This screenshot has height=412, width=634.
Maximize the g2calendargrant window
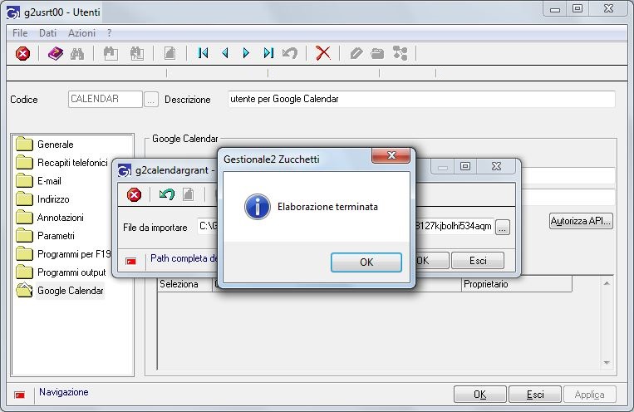coord(465,166)
